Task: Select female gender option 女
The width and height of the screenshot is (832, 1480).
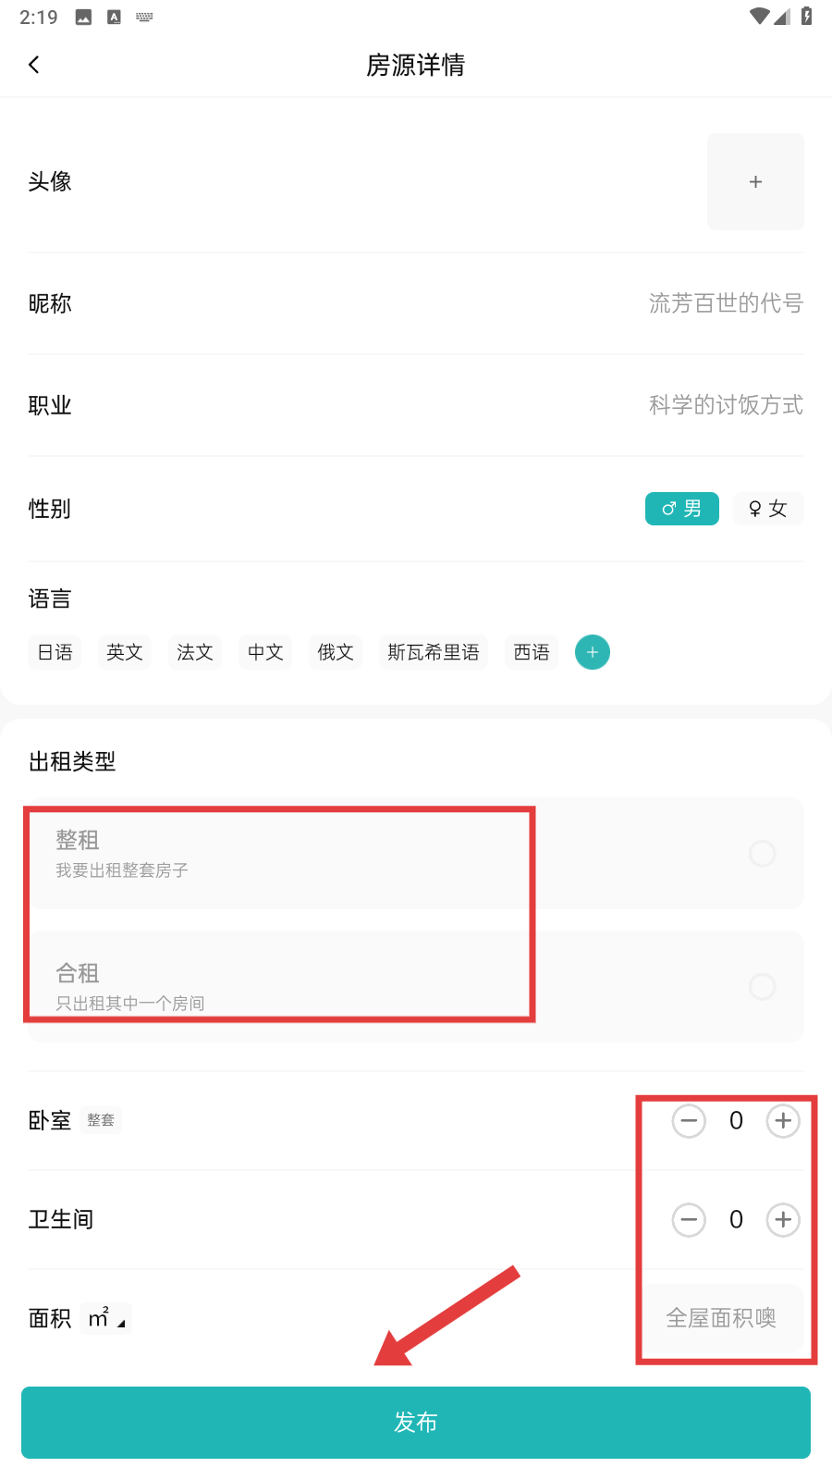Action: (768, 509)
